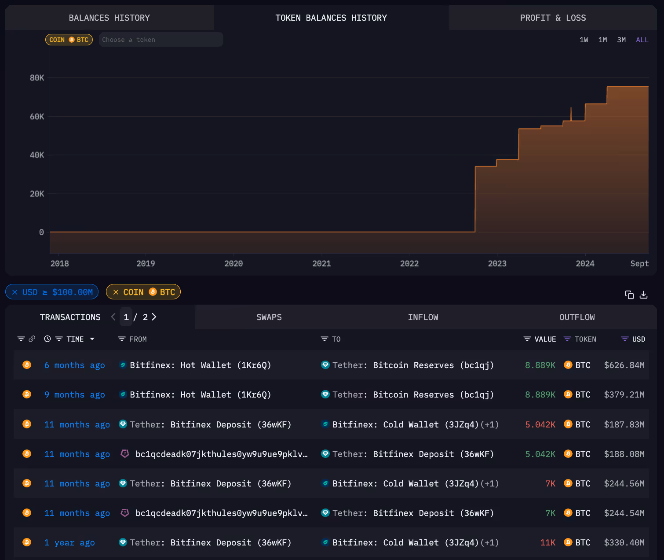Click the filter icon on USD column
664x560 pixels.
coord(625,339)
